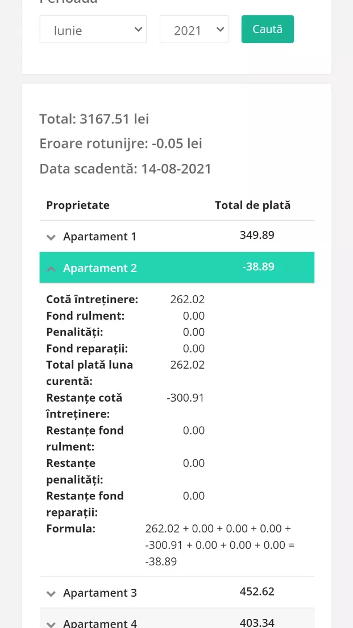Click the Formula calculation text
The width and height of the screenshot is (353, 628).
tap(219, 545)
